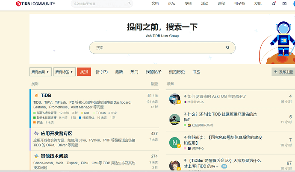Viewport: 295px width, 172px height.
Task: Open the 浏览历史 tab
Action: (177, 72)
